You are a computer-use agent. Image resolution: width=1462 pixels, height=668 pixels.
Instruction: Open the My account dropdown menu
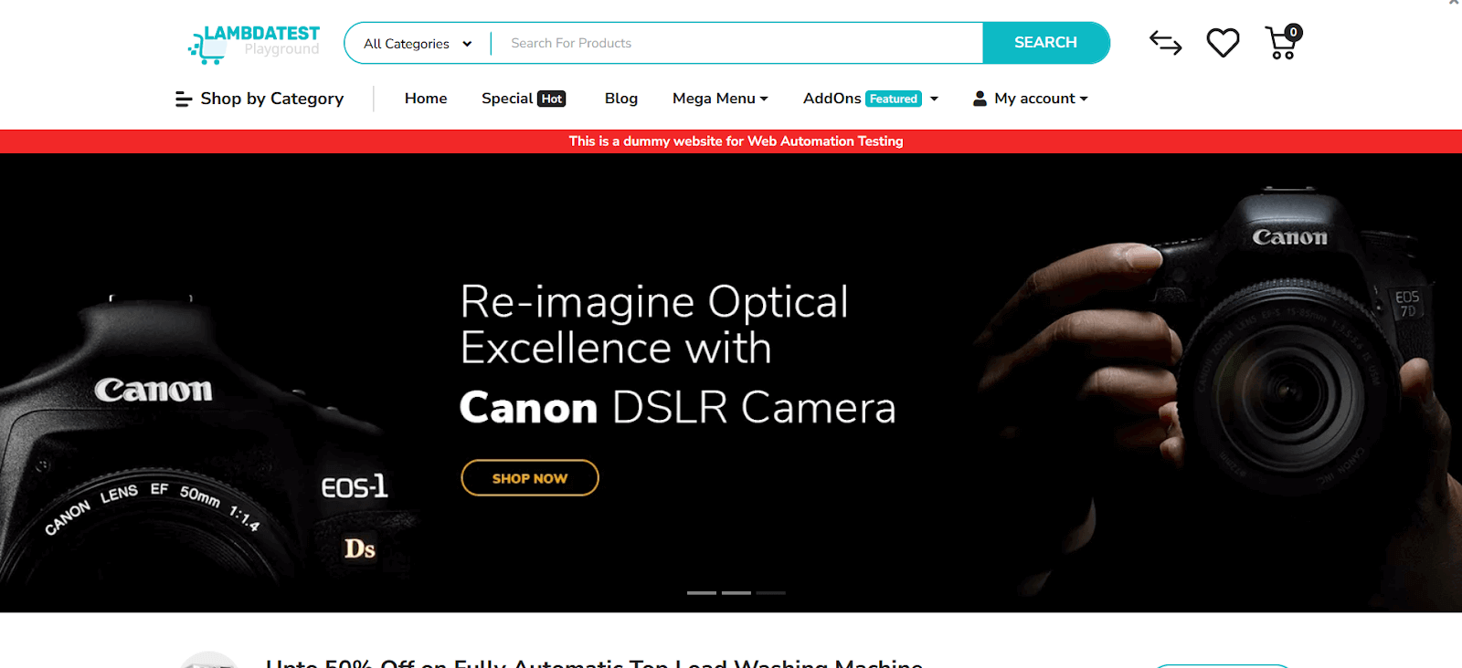pyautogui.click(x=1030, y=99)
